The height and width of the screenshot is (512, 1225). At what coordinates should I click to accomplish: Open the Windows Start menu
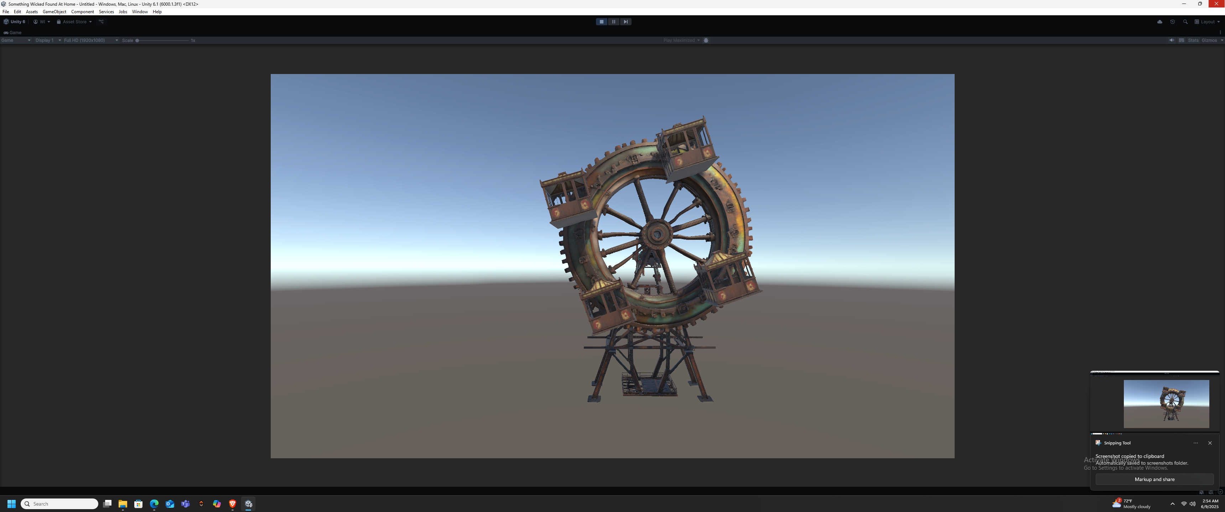11,504
